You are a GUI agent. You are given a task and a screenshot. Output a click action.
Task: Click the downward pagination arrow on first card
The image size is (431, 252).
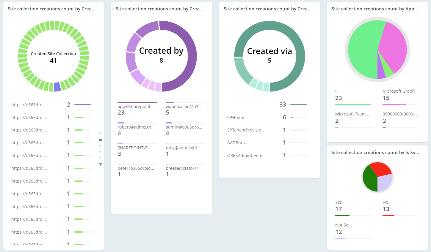(100, 164)
